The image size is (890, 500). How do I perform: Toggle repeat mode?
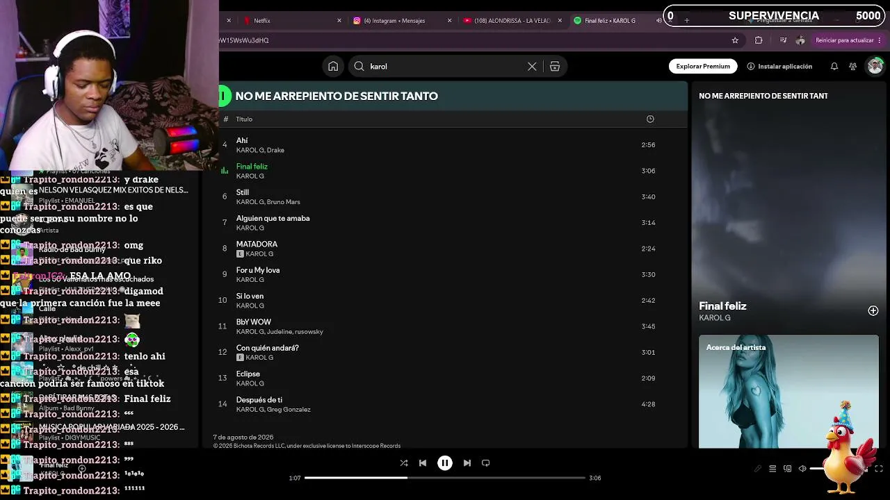486,463
